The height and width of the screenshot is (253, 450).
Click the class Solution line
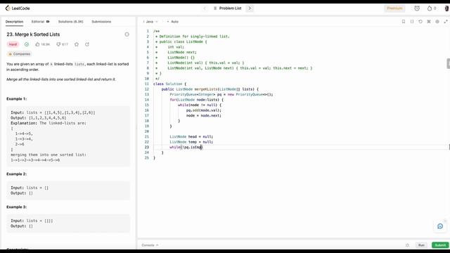(x=169, y=84)
